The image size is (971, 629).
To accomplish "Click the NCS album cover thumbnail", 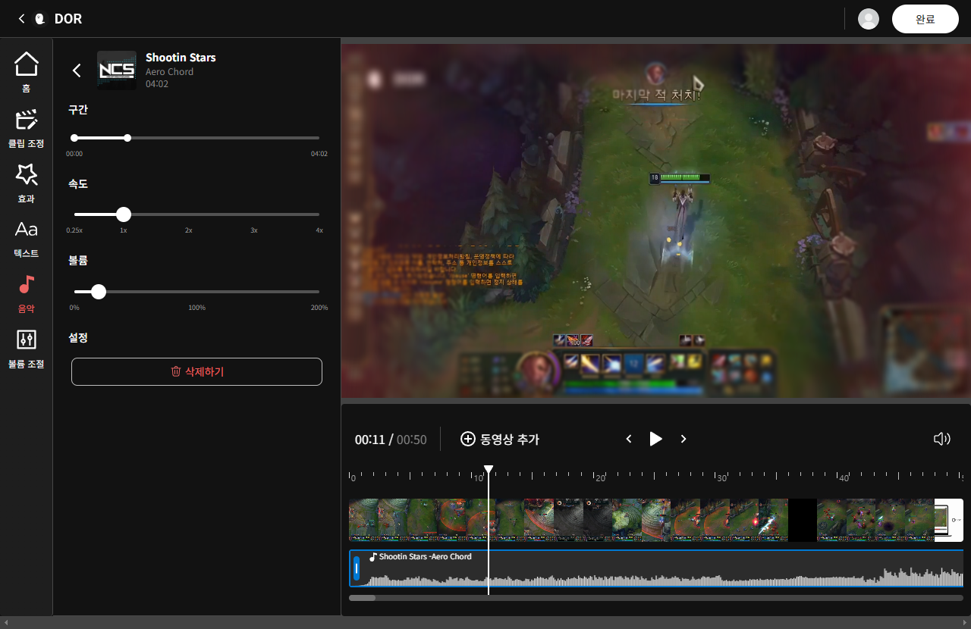I will click(x=117, y=70).
